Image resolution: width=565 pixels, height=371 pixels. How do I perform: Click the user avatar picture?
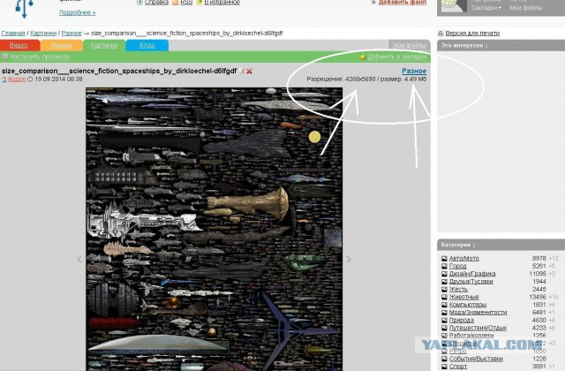point(454,6)
